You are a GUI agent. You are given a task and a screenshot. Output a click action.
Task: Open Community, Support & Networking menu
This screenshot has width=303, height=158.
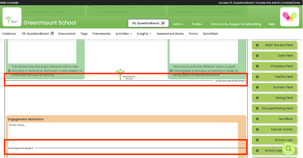[x=236, y=24]
